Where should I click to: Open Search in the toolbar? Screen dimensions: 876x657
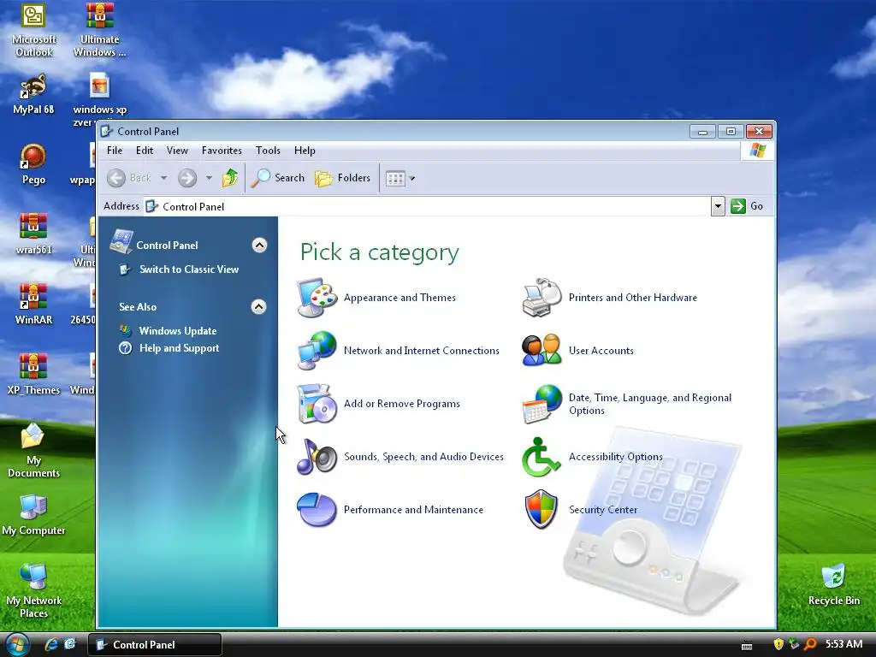(x=278, y=178)
